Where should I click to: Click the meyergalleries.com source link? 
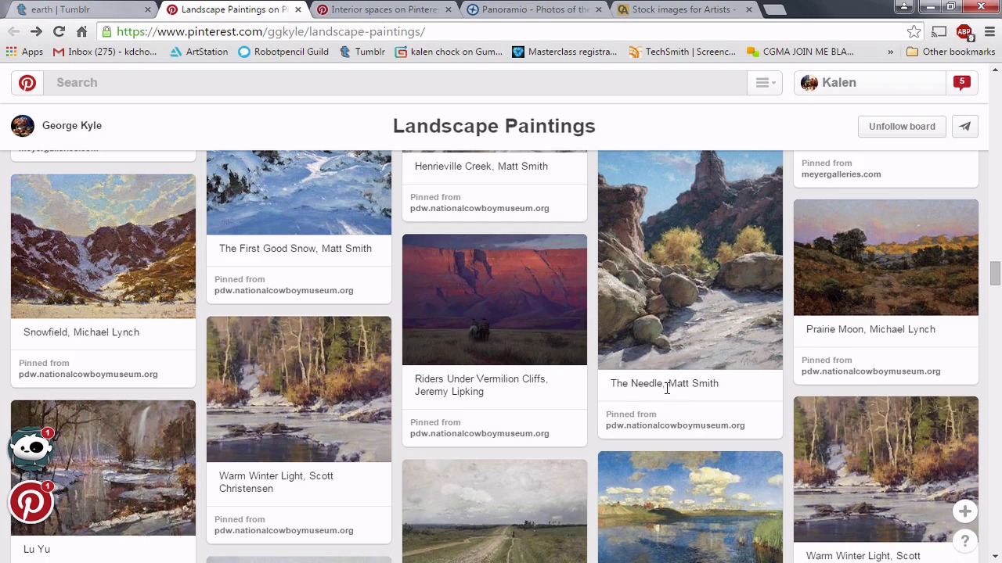[x=841, y=174]
